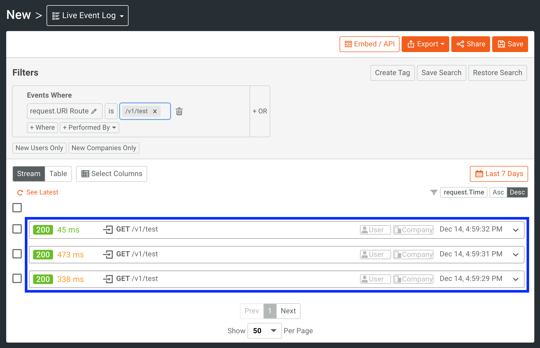
Task: Select the checkbox beside the 338 ms event
Action: (x=17, y=278)
